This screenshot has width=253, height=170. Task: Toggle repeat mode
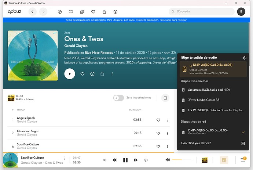[146, 160]
